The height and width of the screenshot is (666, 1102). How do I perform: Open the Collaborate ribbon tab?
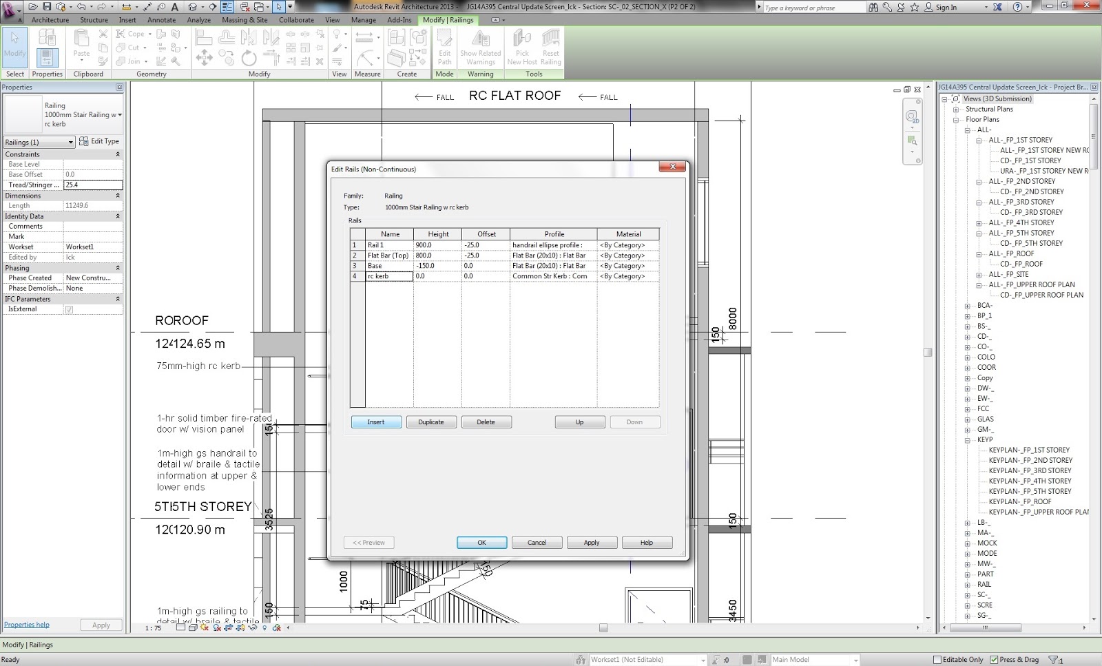[296, 20]
